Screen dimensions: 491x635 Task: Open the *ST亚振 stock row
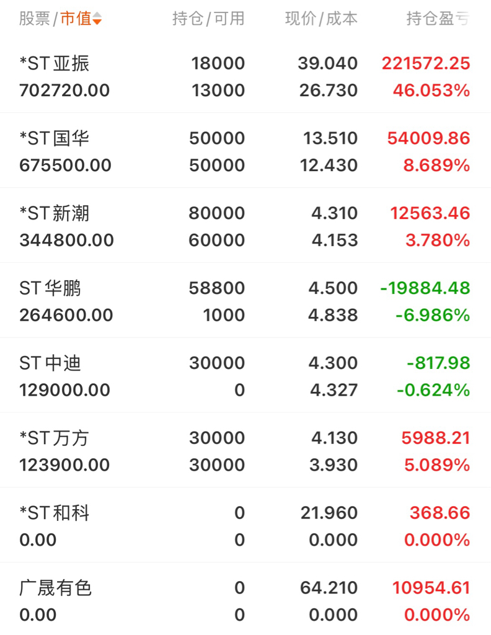(245, 76)
